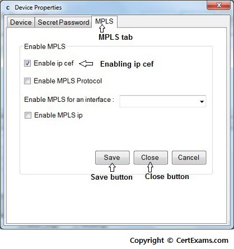Close the dialog with the red X

pyautogui.click(x=218, y=5)
